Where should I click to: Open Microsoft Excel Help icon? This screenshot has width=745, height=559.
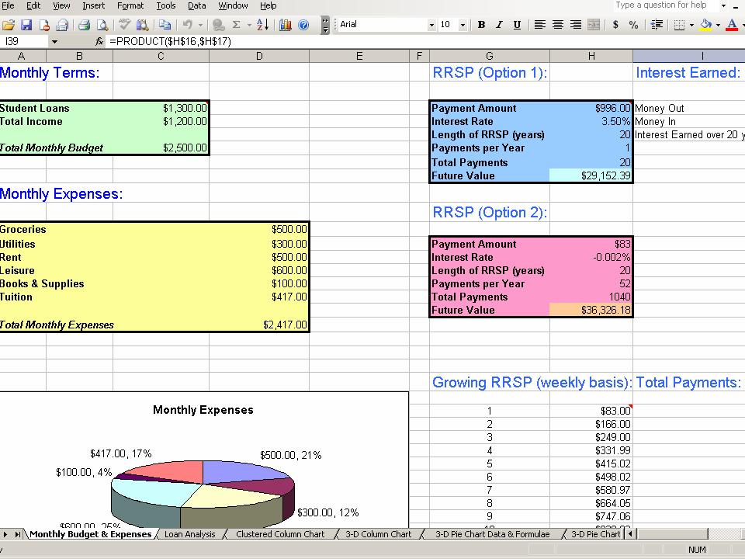click(x=303, y=25)
